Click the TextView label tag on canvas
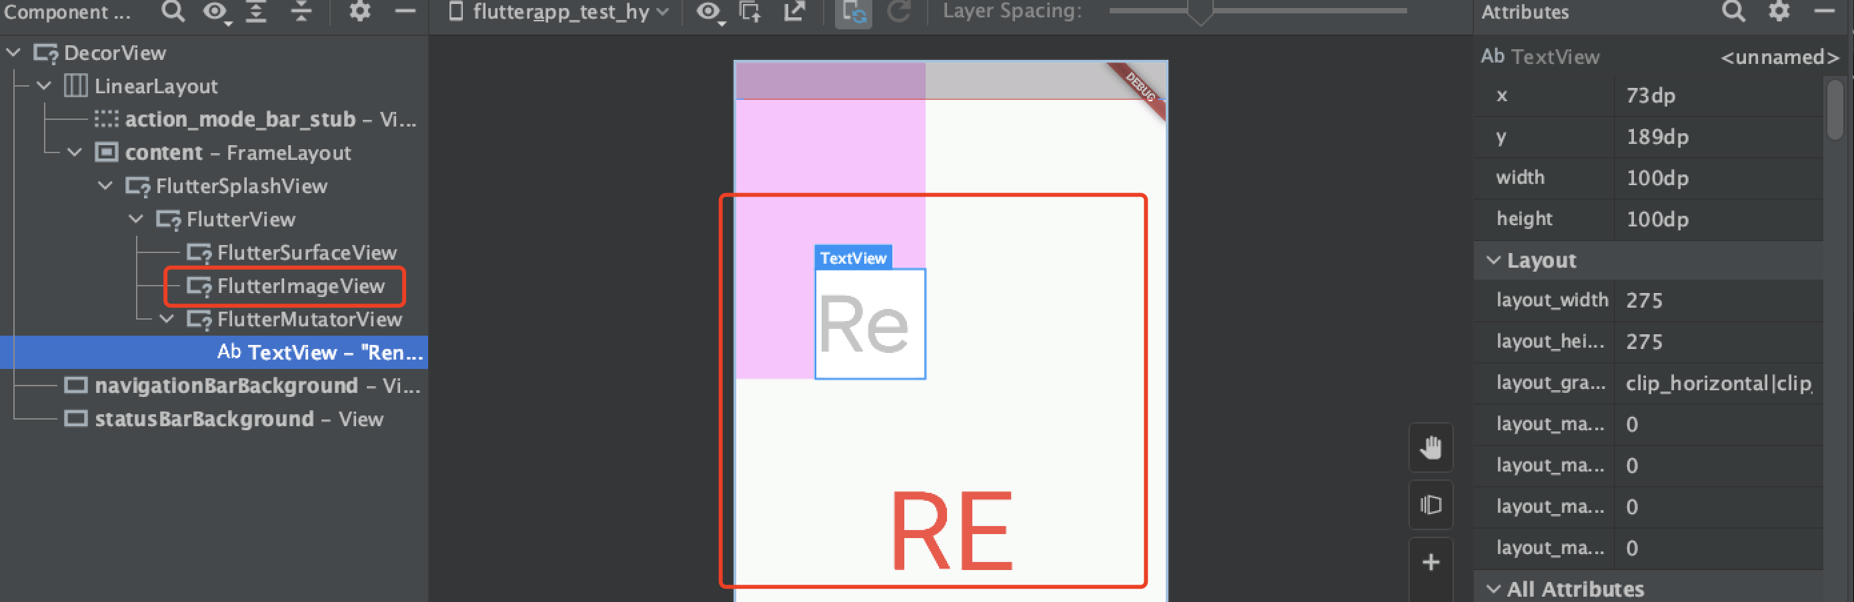This screenshot has width=1854, height=602. [854, 258]
